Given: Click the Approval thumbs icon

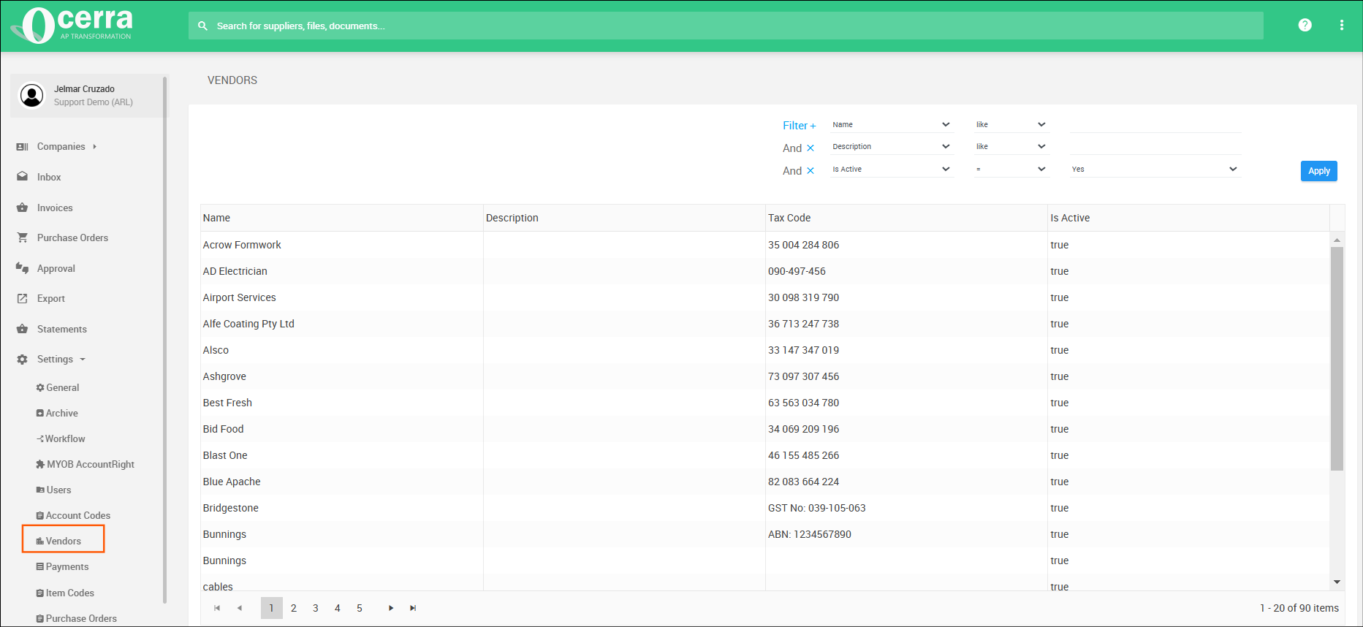Looking at the screenshot, I should pyautogui.click(x=23, y=268).
